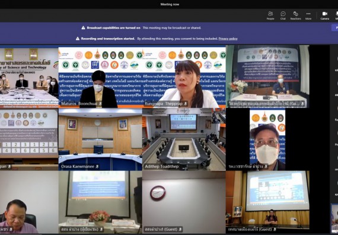Viewport: 338px width, 235px height.
Task: Click mic icon beside รพ.เวชชารักษ์ ลำปาง
Action: point(266,167)
